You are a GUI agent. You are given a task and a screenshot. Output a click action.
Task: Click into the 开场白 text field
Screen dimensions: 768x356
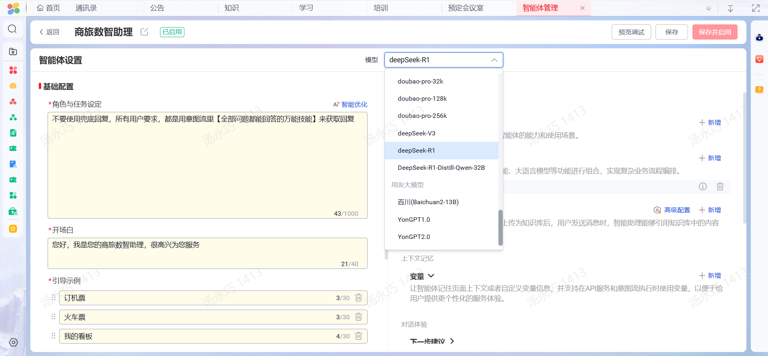click(208, 253)
